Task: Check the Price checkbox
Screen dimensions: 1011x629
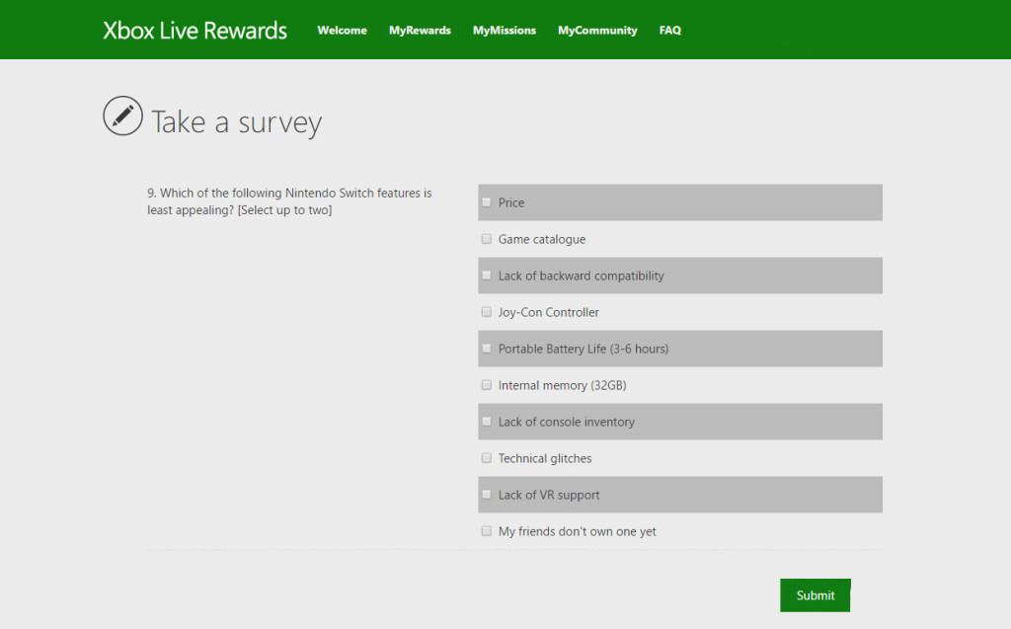Action: click(486, 202)
